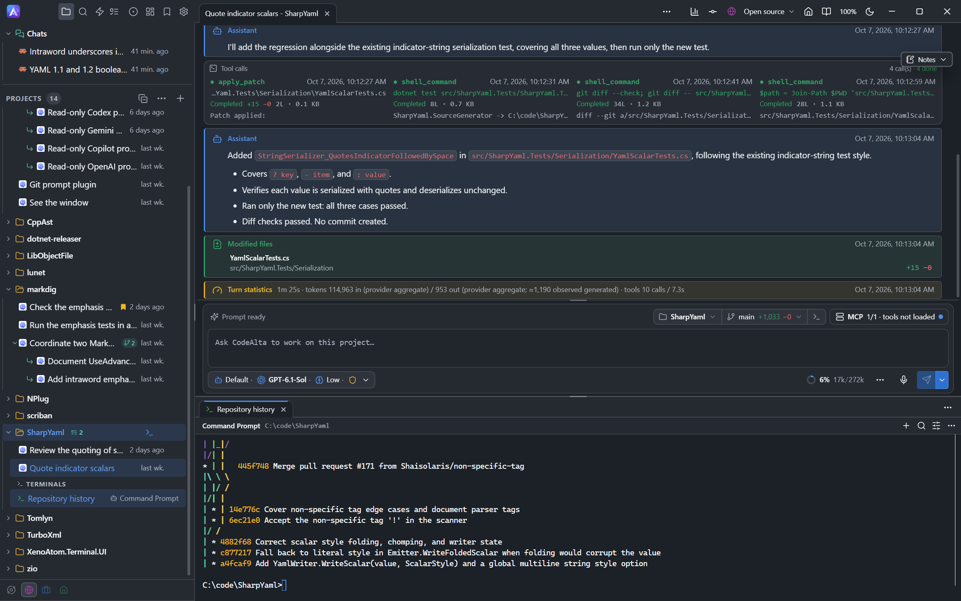Open the send options dropdown arrow
The width and height of the screenshot is (961, 601).
942,380
